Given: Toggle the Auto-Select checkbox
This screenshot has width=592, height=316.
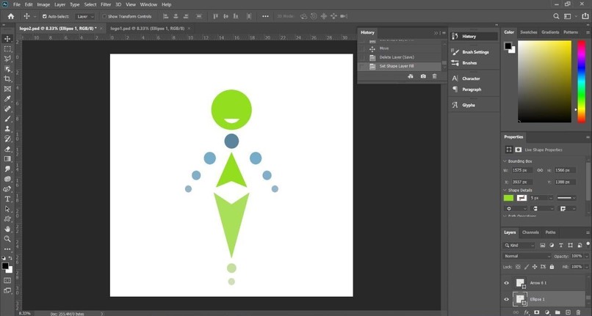Looking at the screenshot, I should 45,17.
